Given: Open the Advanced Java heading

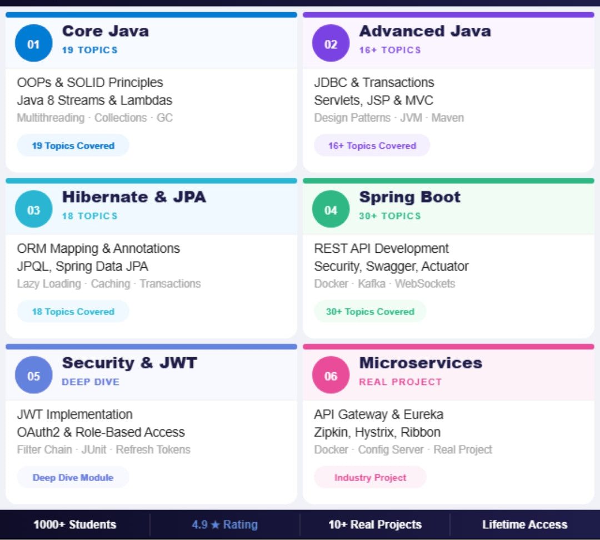Looking at the screenshot, I should coord(425,31).
